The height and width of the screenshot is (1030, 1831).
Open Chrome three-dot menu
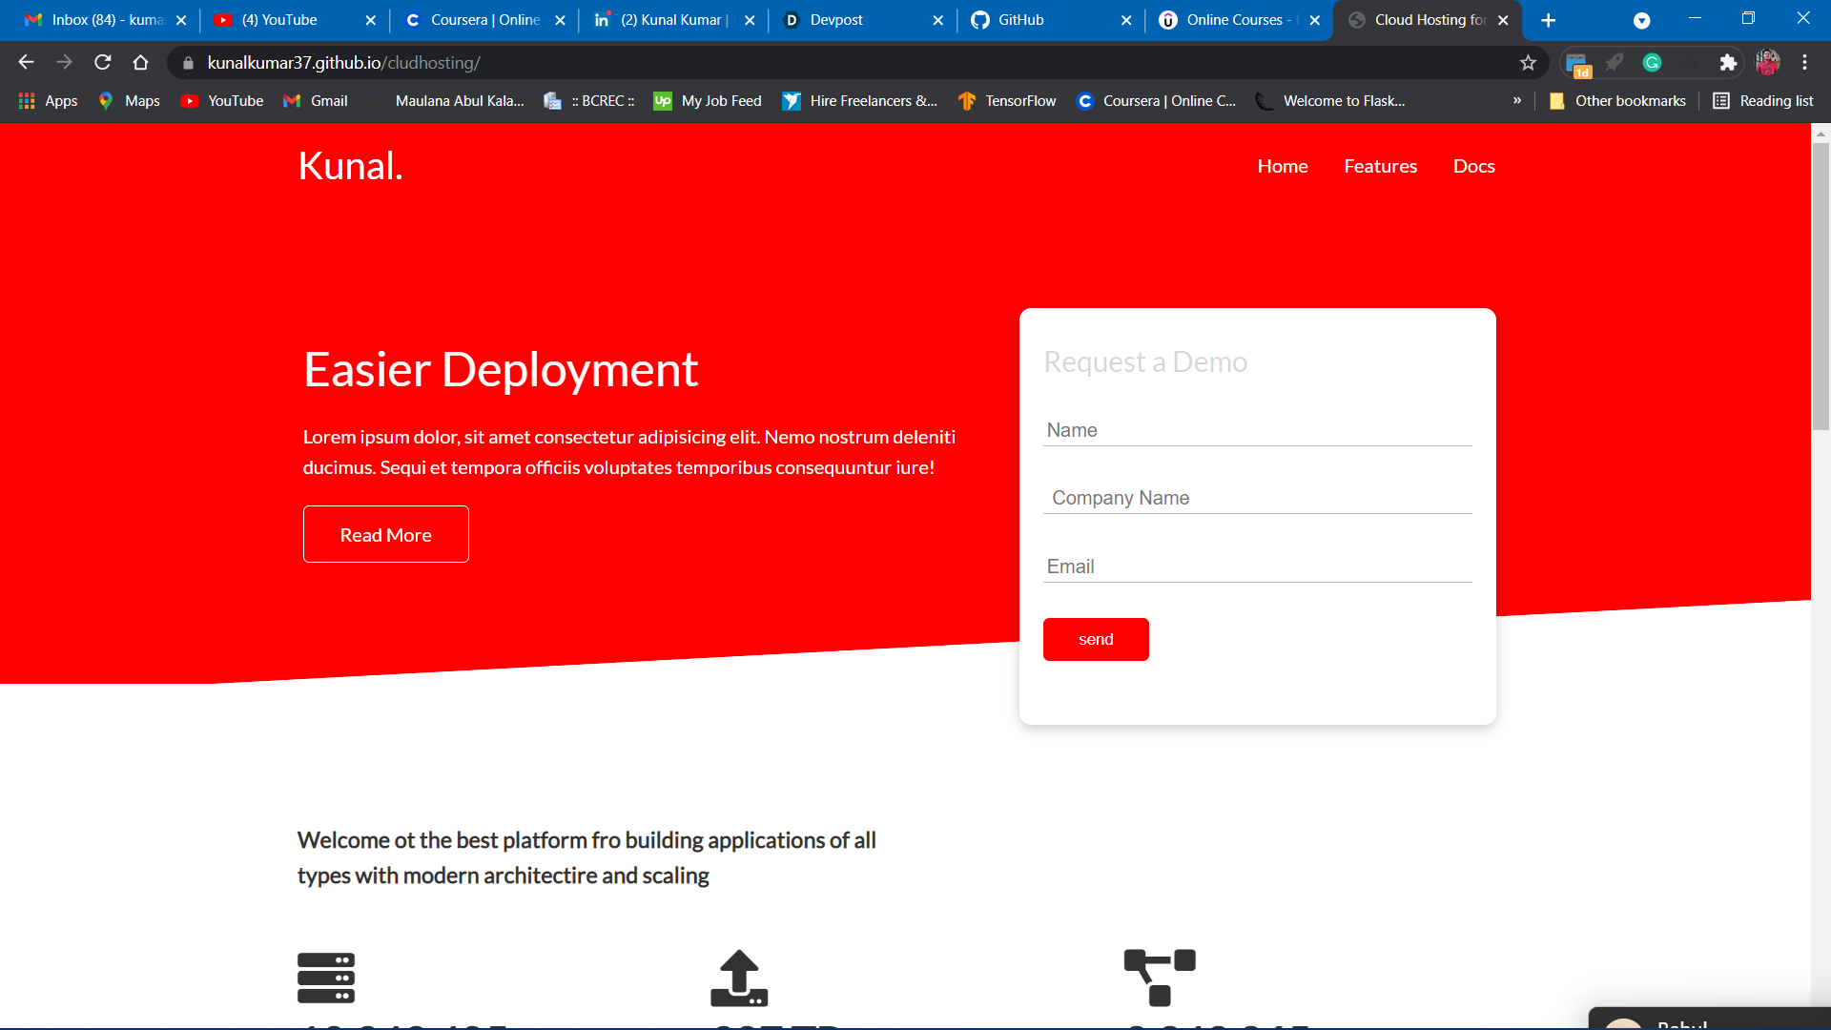point(1804,63)
